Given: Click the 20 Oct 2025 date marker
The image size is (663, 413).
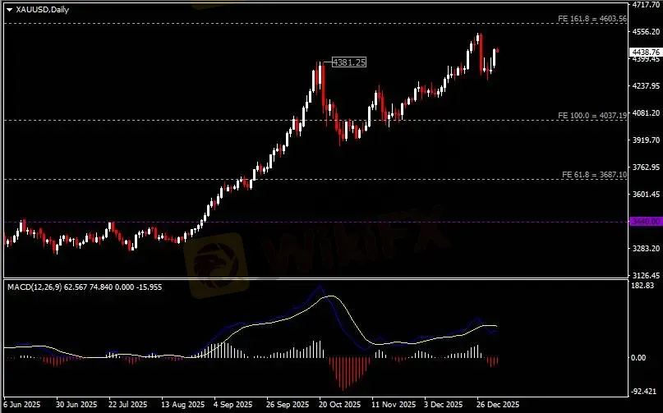Looking at the screenshot, I should tap(340, 405).
